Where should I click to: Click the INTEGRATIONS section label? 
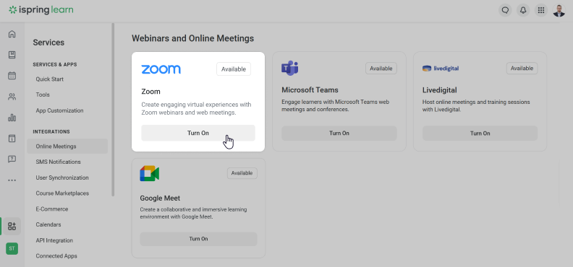click(51, 131)
